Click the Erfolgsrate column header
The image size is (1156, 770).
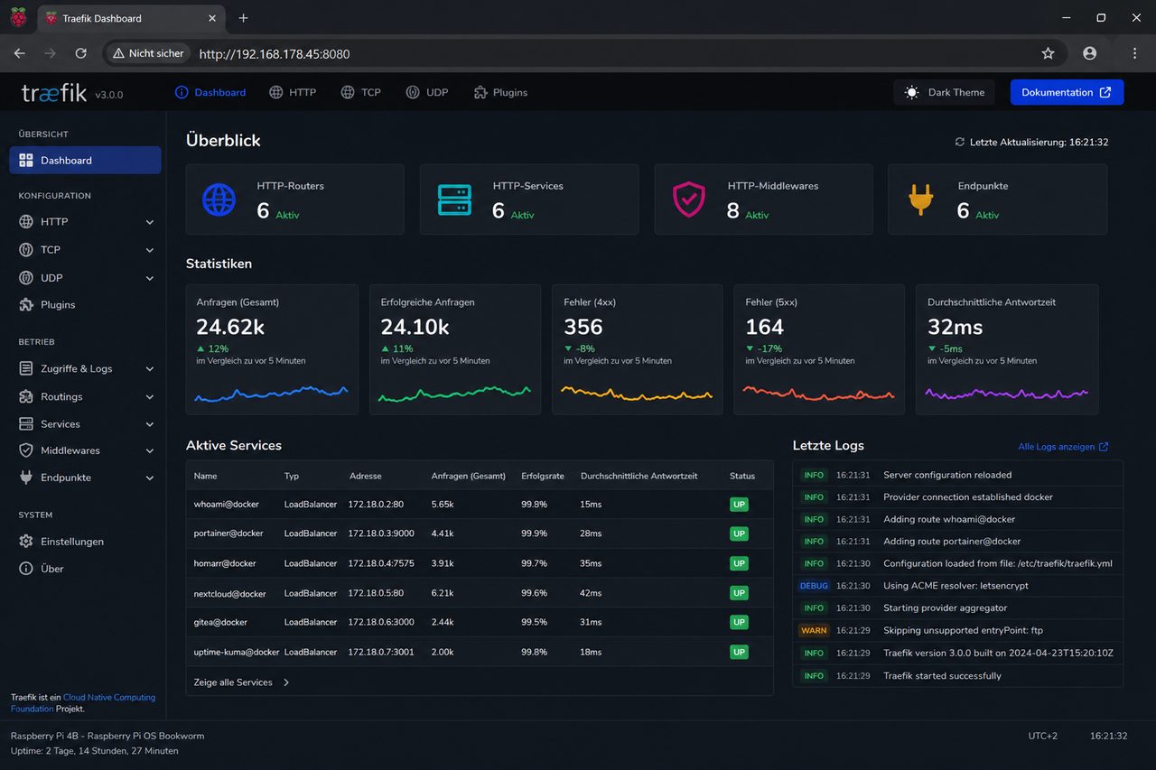543,476
